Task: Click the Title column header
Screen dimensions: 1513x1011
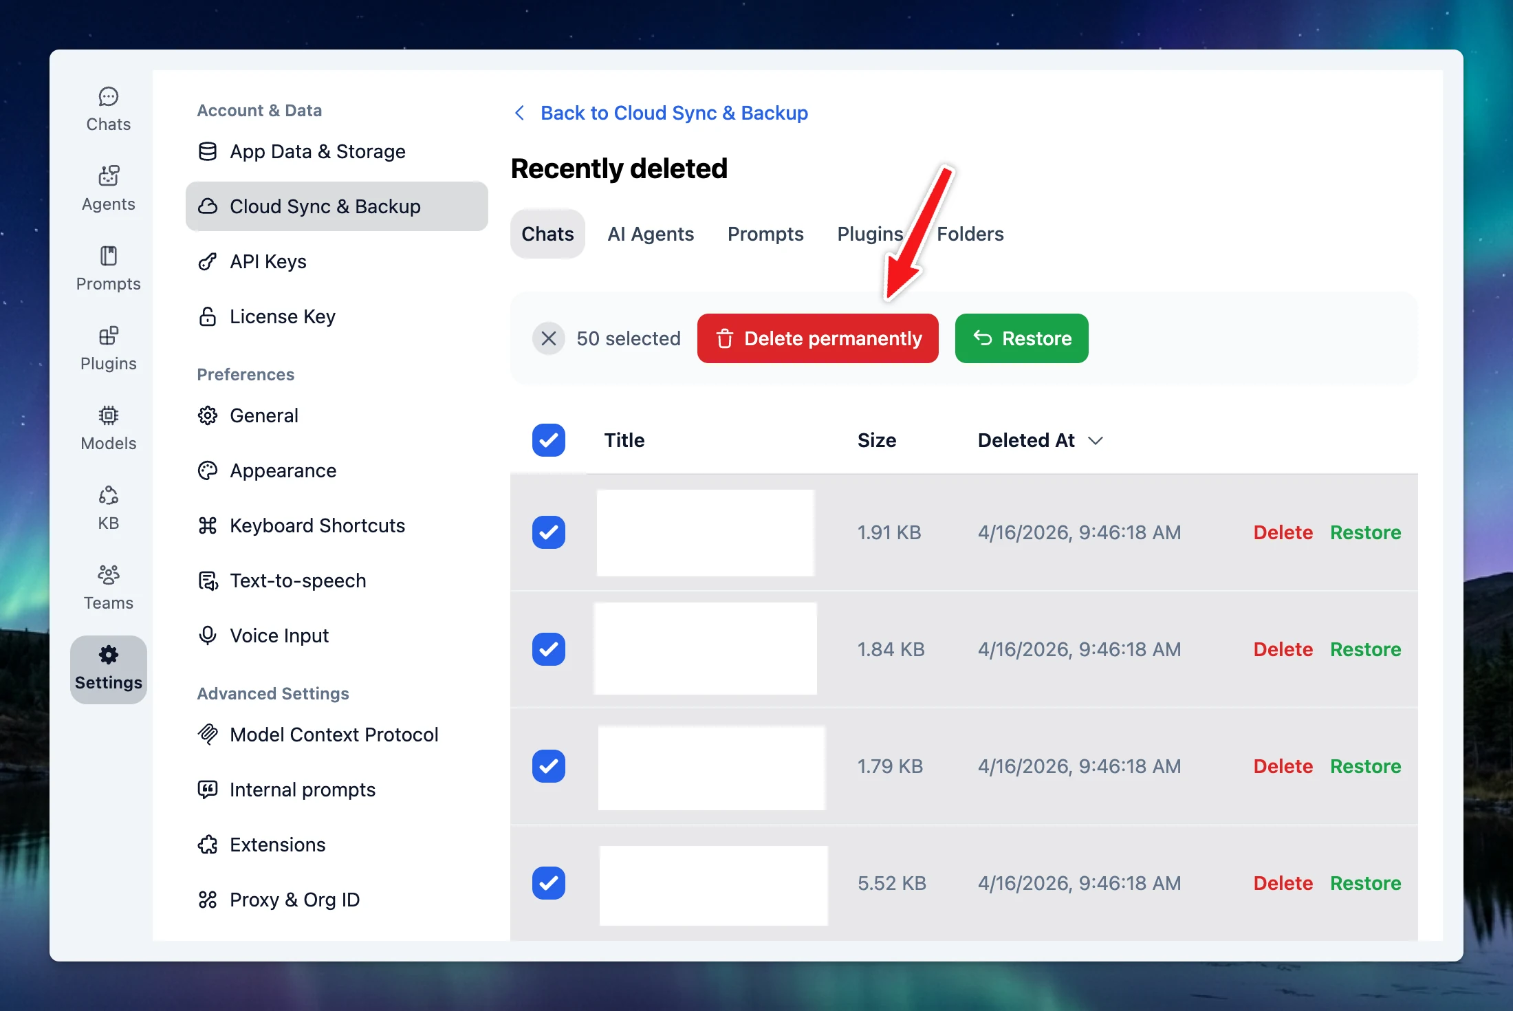Action: point(624,440)
